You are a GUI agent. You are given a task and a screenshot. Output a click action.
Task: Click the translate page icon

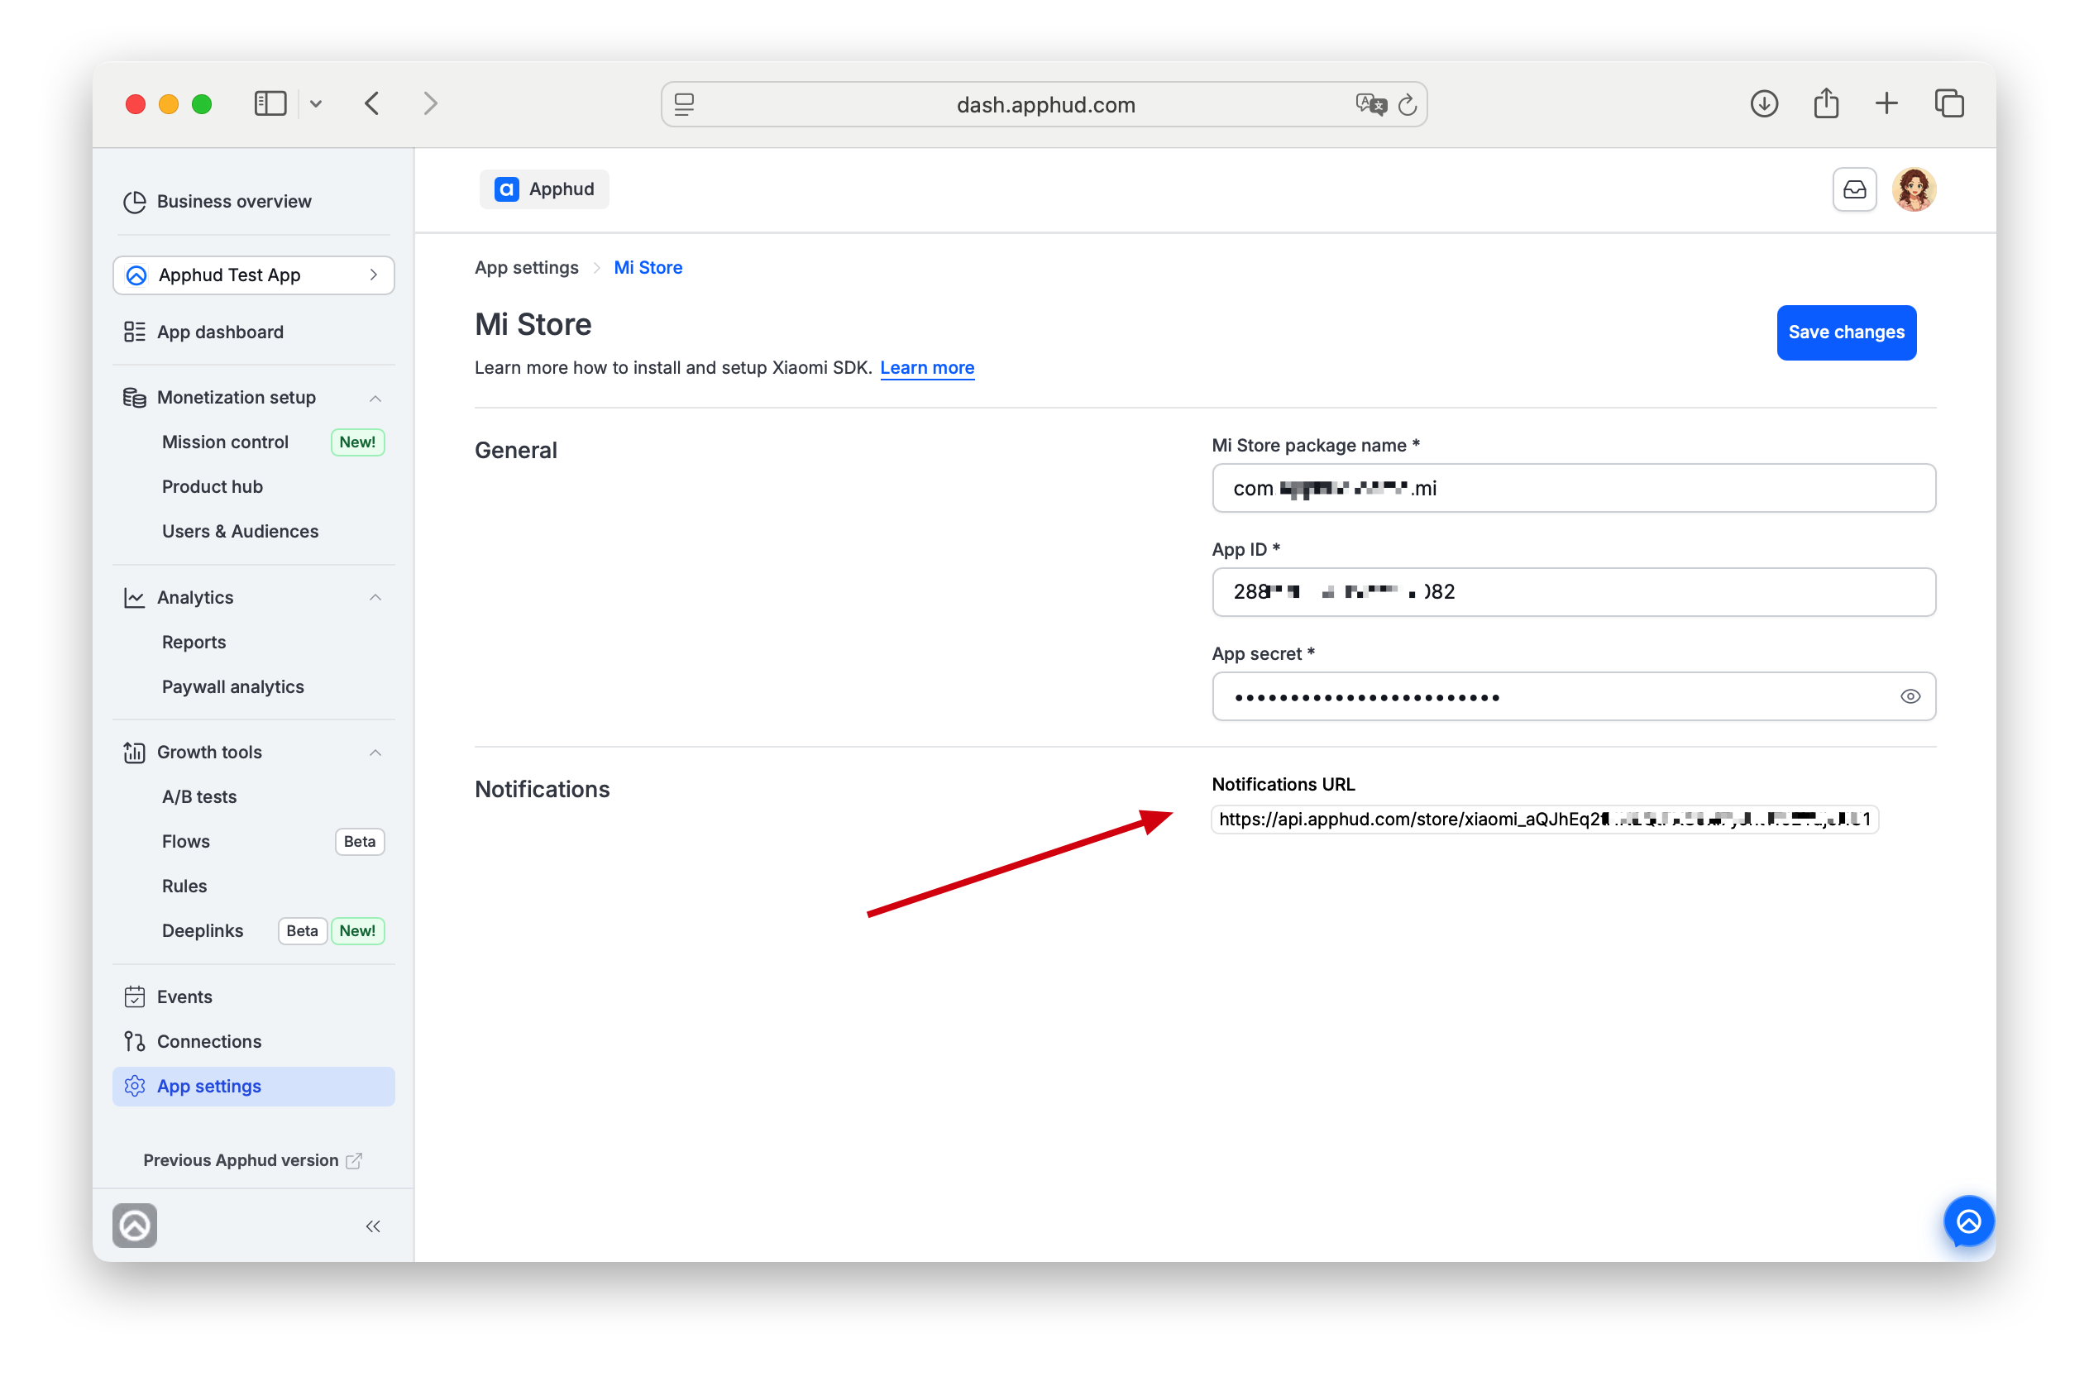click(x=1370, y=104)
